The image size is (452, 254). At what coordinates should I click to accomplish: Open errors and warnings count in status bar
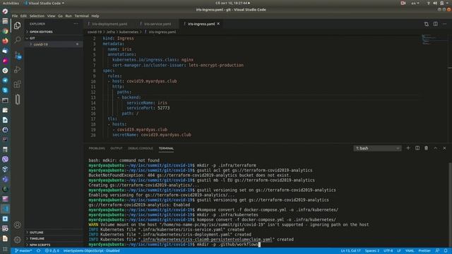point(52,251)
